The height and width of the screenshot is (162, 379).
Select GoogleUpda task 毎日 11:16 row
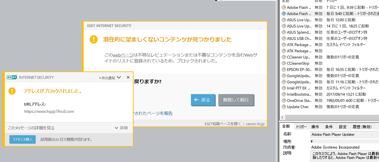(329, 82)
